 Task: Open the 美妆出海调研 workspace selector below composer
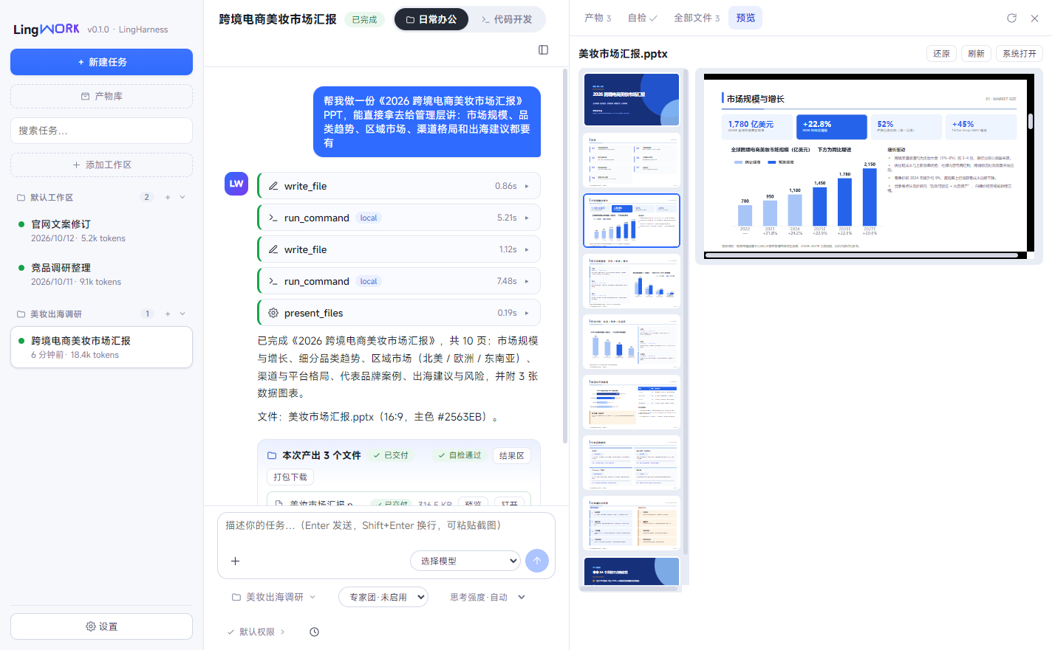(x=274, y=597)
